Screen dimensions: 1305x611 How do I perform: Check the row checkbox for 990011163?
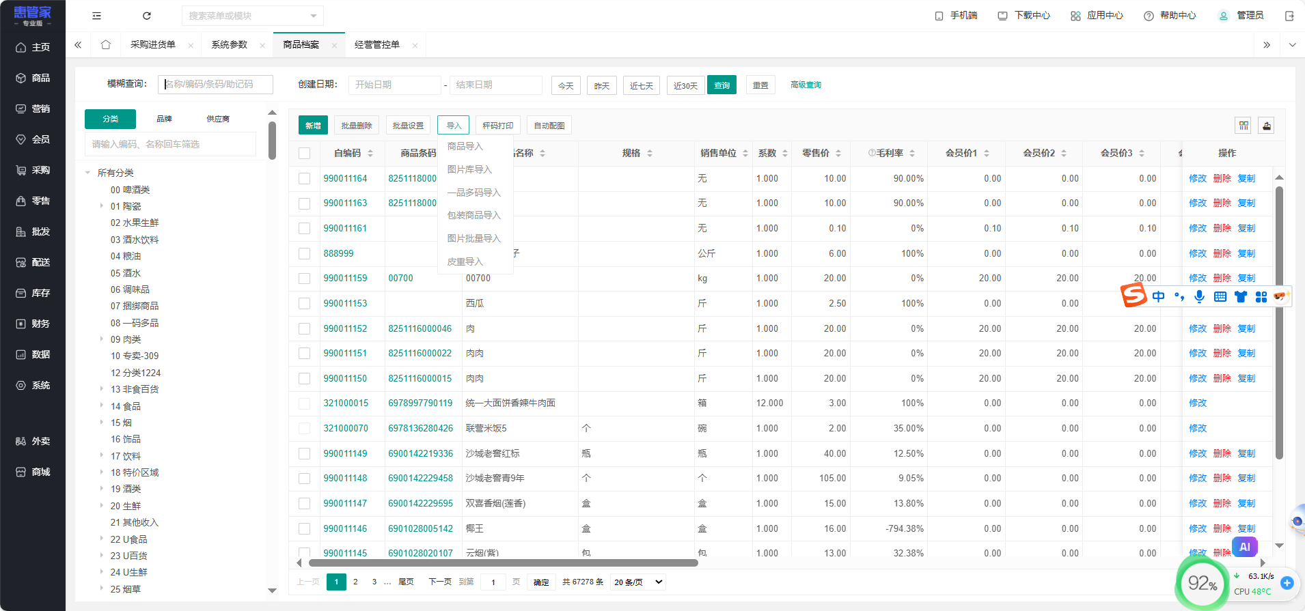305,203
